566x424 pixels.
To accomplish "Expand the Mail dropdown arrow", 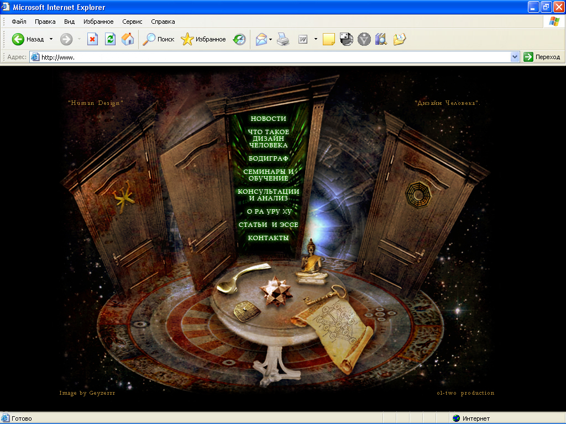I will pyautogui.click(x=270, y=39).
